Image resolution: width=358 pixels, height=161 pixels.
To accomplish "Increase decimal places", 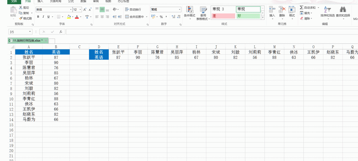I will click(x=173, y=17).
